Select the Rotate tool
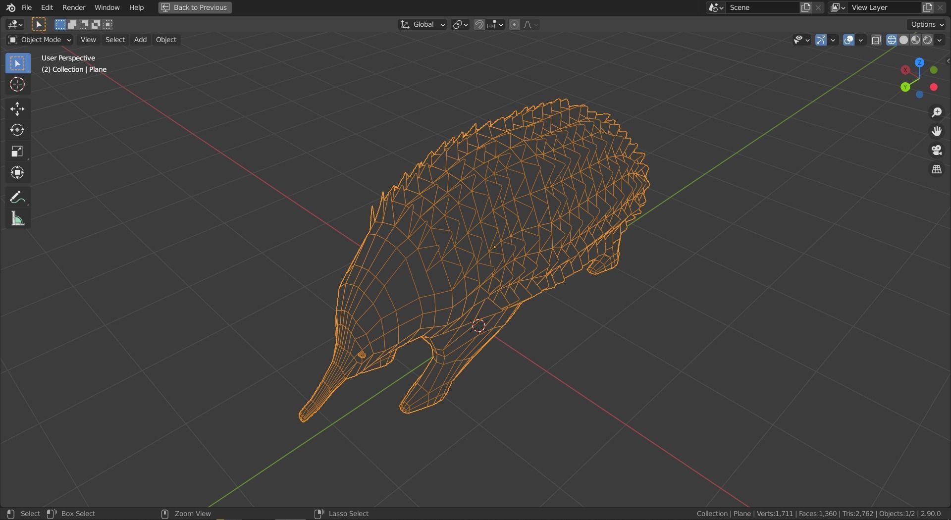 point(18,130)
